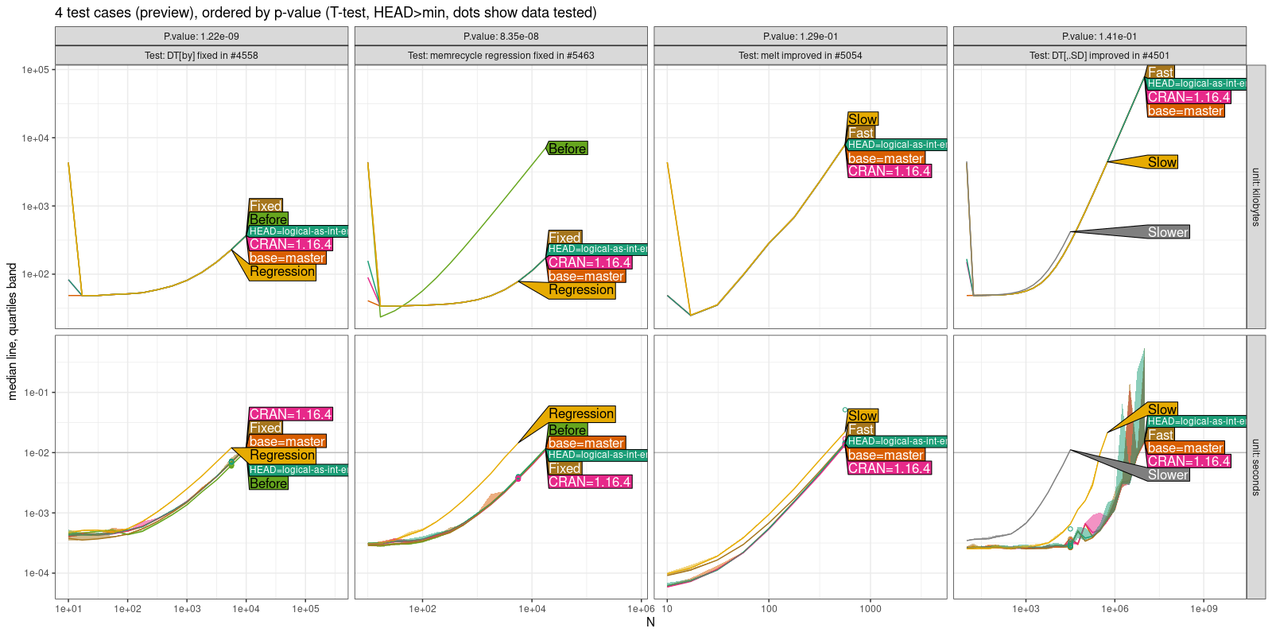Screen dimensions: 1272x636
Task: Click 'Slow' label in melt kilobytes panel
Action: coord(863,119)
